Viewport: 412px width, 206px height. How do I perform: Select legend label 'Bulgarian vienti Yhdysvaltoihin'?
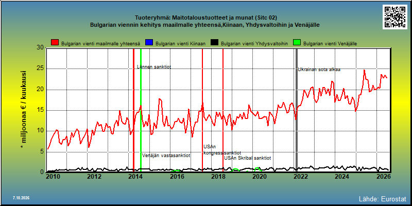(254, 44)
